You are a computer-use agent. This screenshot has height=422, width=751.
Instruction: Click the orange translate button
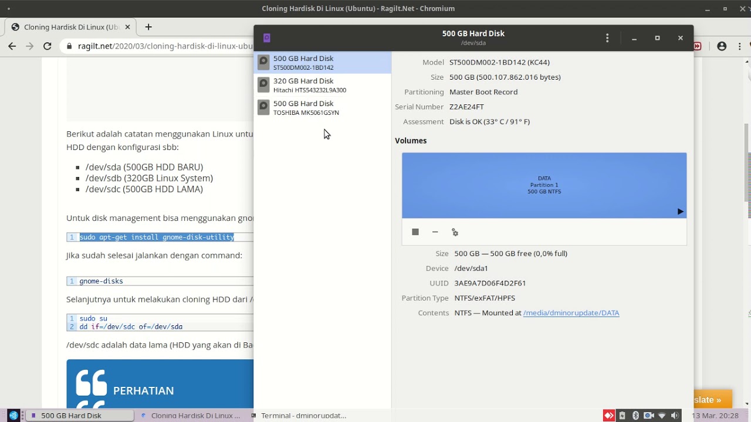(x=712, y=400)
